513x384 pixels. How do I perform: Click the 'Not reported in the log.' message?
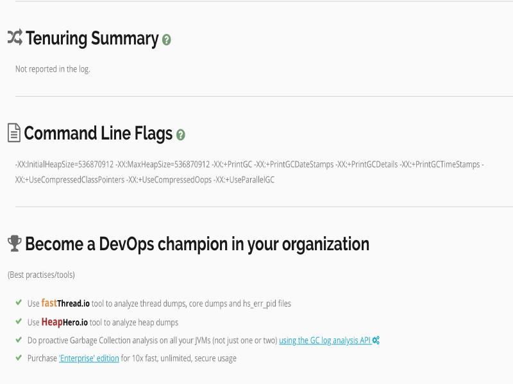click(53, 69)
